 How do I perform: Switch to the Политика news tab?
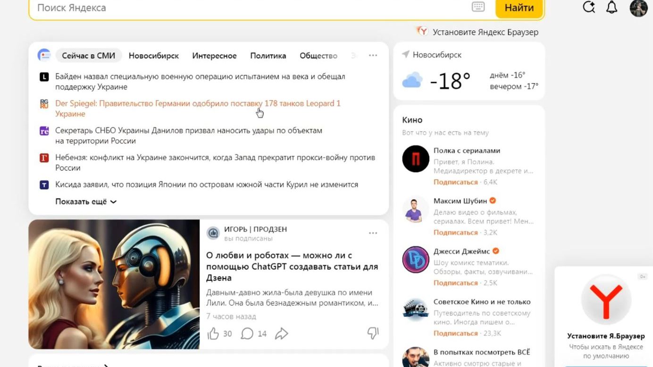tap(268, 56)
